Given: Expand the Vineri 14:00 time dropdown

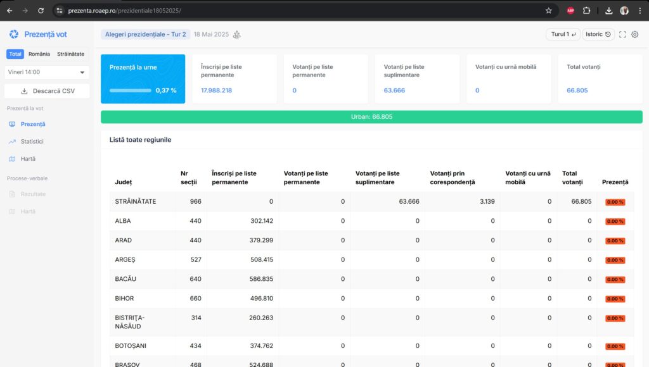Looking at the screenshot, I should [47, 72].
